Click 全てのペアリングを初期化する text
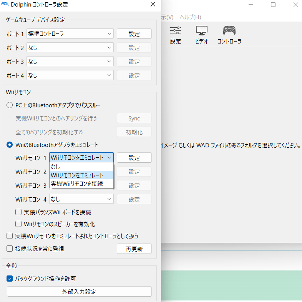 tap(49, 132)
